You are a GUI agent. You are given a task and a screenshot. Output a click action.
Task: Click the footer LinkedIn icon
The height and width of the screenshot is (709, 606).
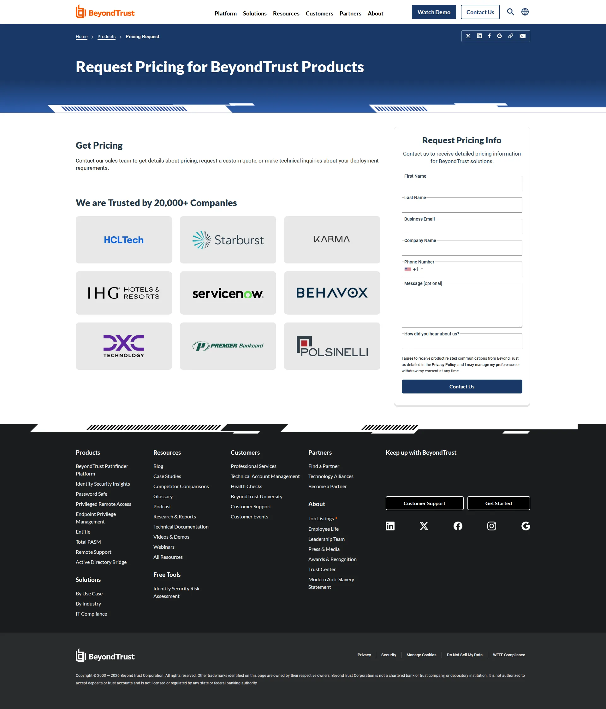(x=390, y=526)
